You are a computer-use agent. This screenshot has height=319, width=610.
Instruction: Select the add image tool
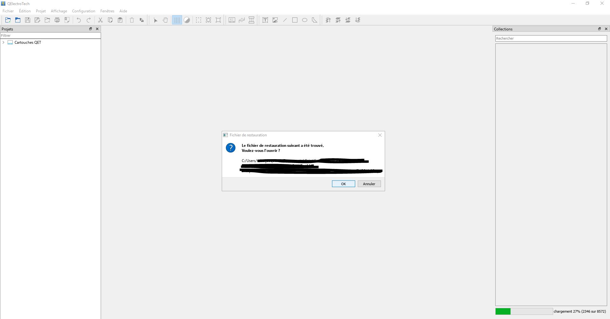coord(275,20)
